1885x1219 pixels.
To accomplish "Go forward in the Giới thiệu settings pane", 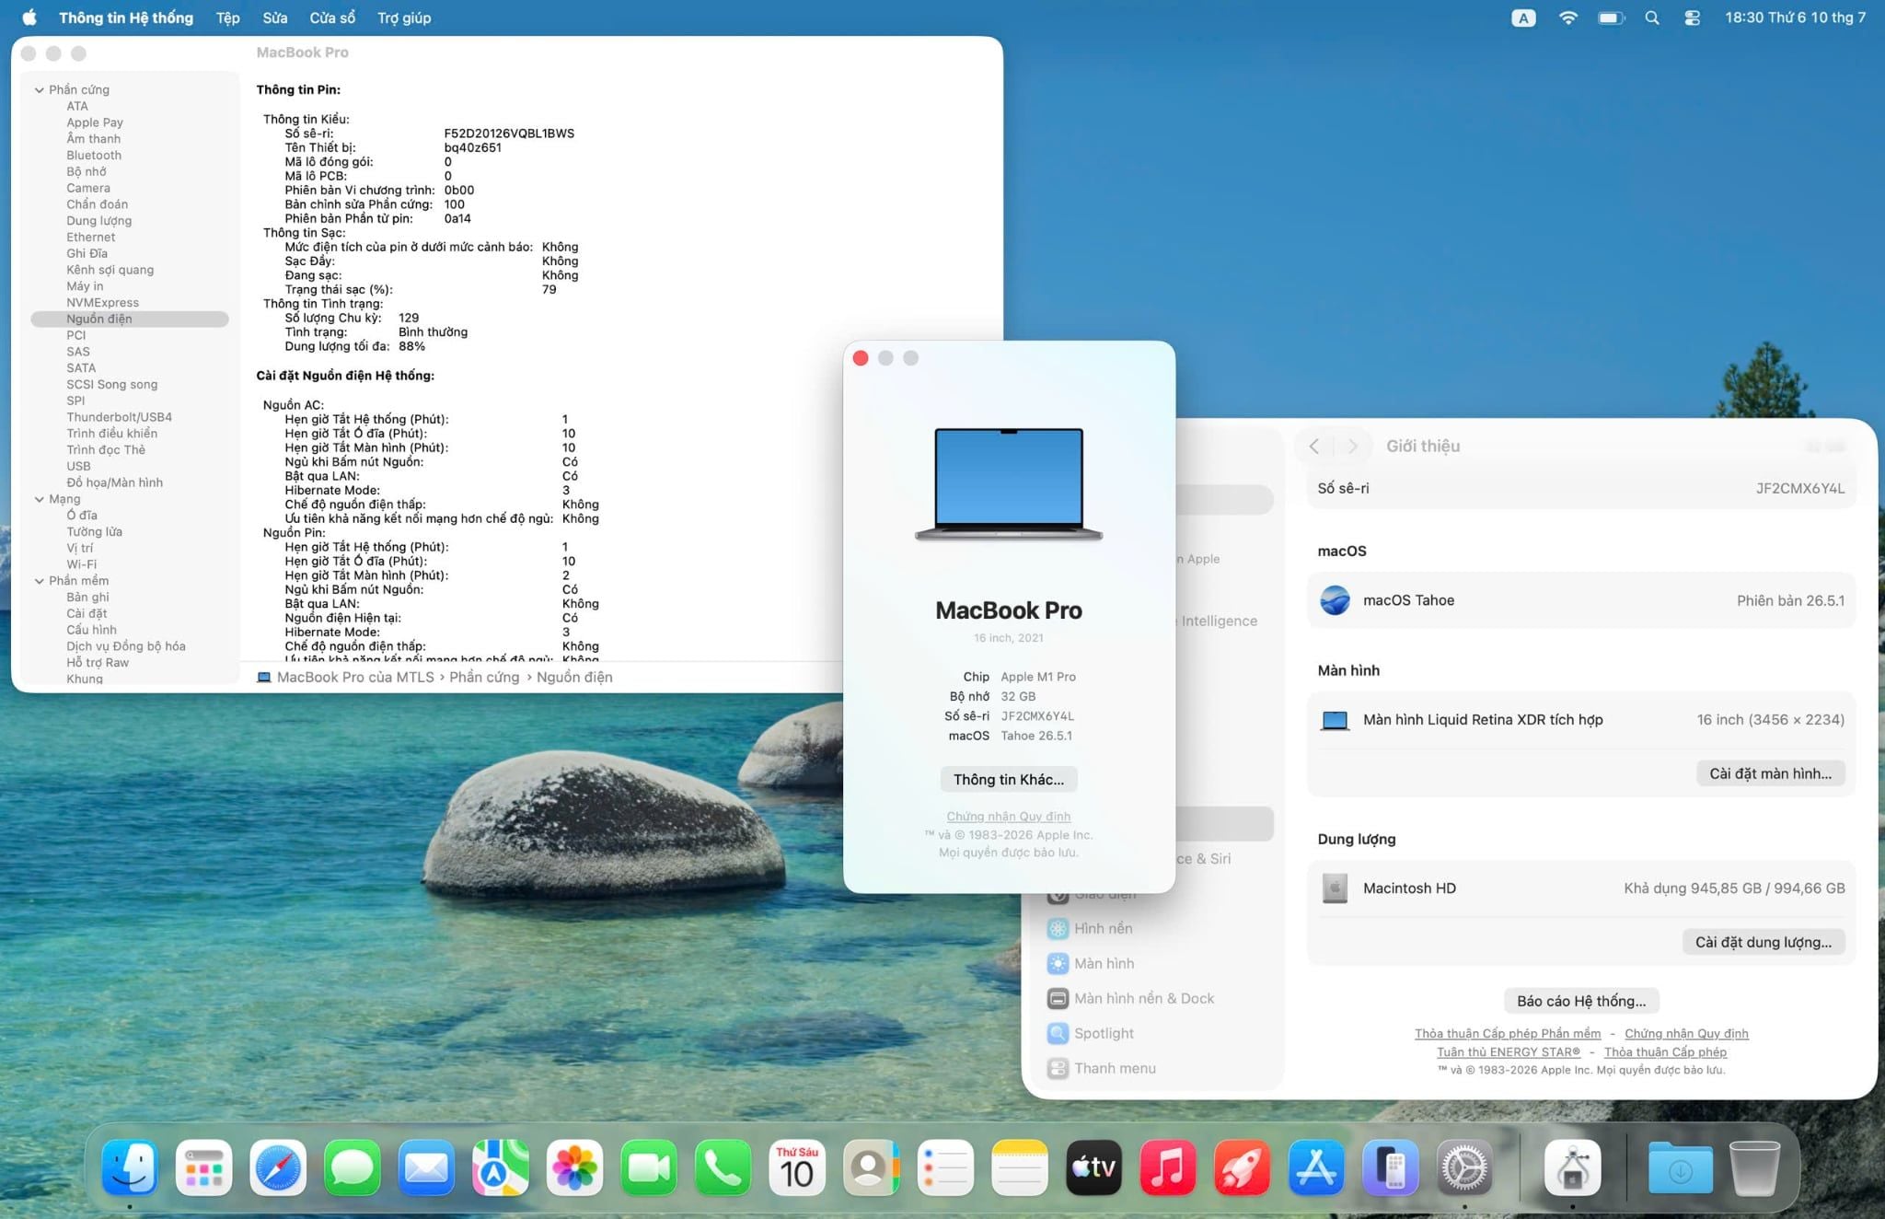I will [x=1352, y=447].
